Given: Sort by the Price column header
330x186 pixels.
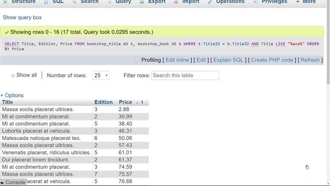Looking at the screenshot, I should 125,102.
